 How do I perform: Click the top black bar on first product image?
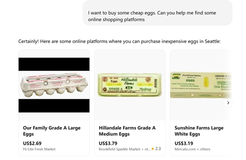(x=54, y=65)
